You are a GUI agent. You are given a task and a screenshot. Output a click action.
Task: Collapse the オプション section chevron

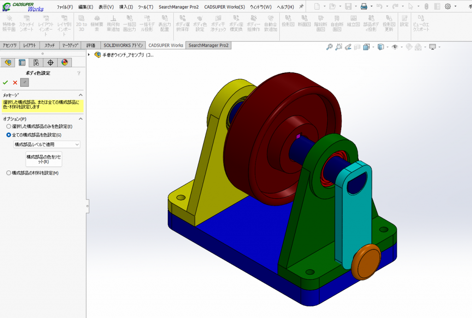[81, 119]
